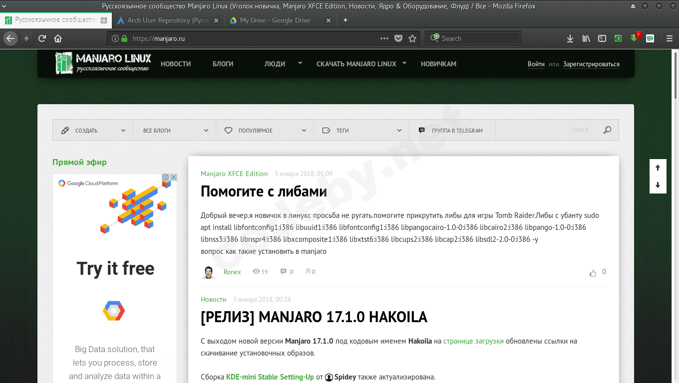679x383 pixels.
Task: Open the search magnifier icon on site toolbar
Action: tap(607, 130)
